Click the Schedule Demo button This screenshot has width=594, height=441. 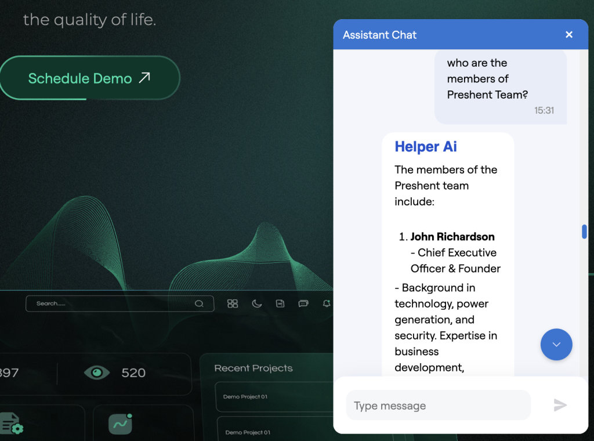coord(89,78)
